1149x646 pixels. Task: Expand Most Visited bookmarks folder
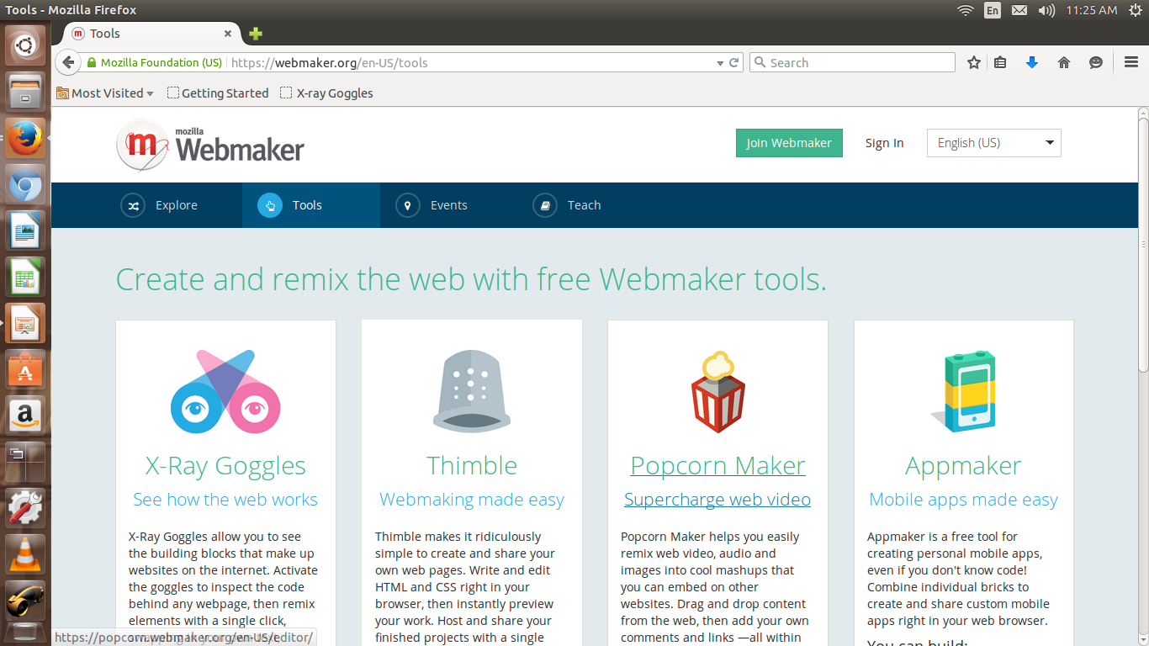point(105,93)
